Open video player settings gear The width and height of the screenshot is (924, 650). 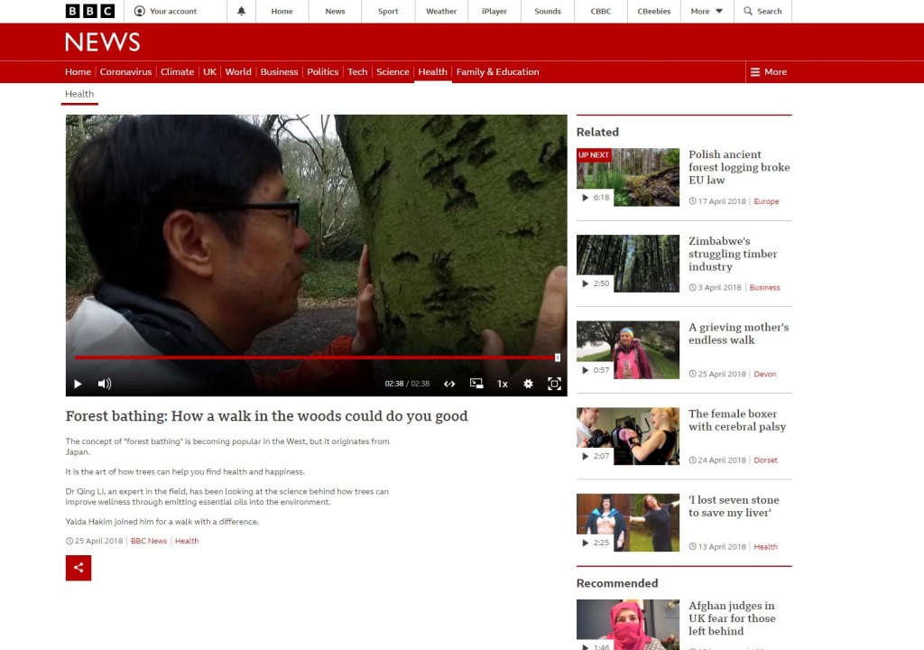click(529, 384)
